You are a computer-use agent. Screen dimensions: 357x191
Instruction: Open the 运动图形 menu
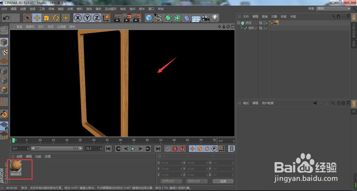(x=111, y=9)
